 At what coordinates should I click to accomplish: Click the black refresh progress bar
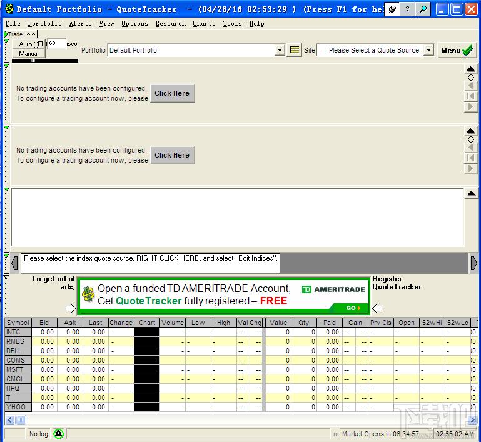tap(45, 61)
